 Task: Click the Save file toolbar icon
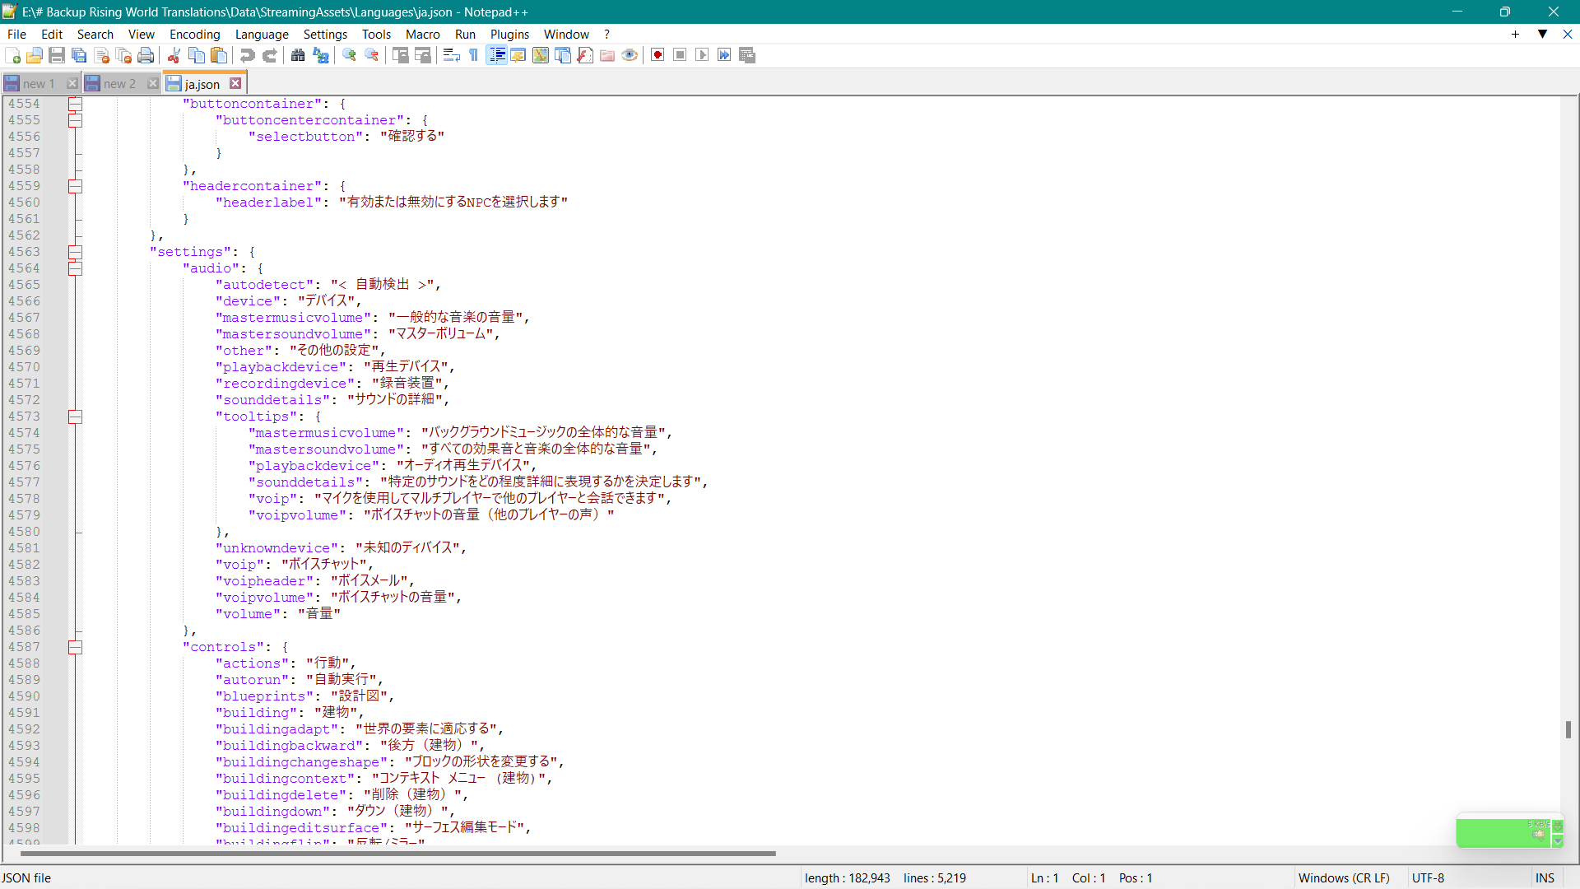57,55
